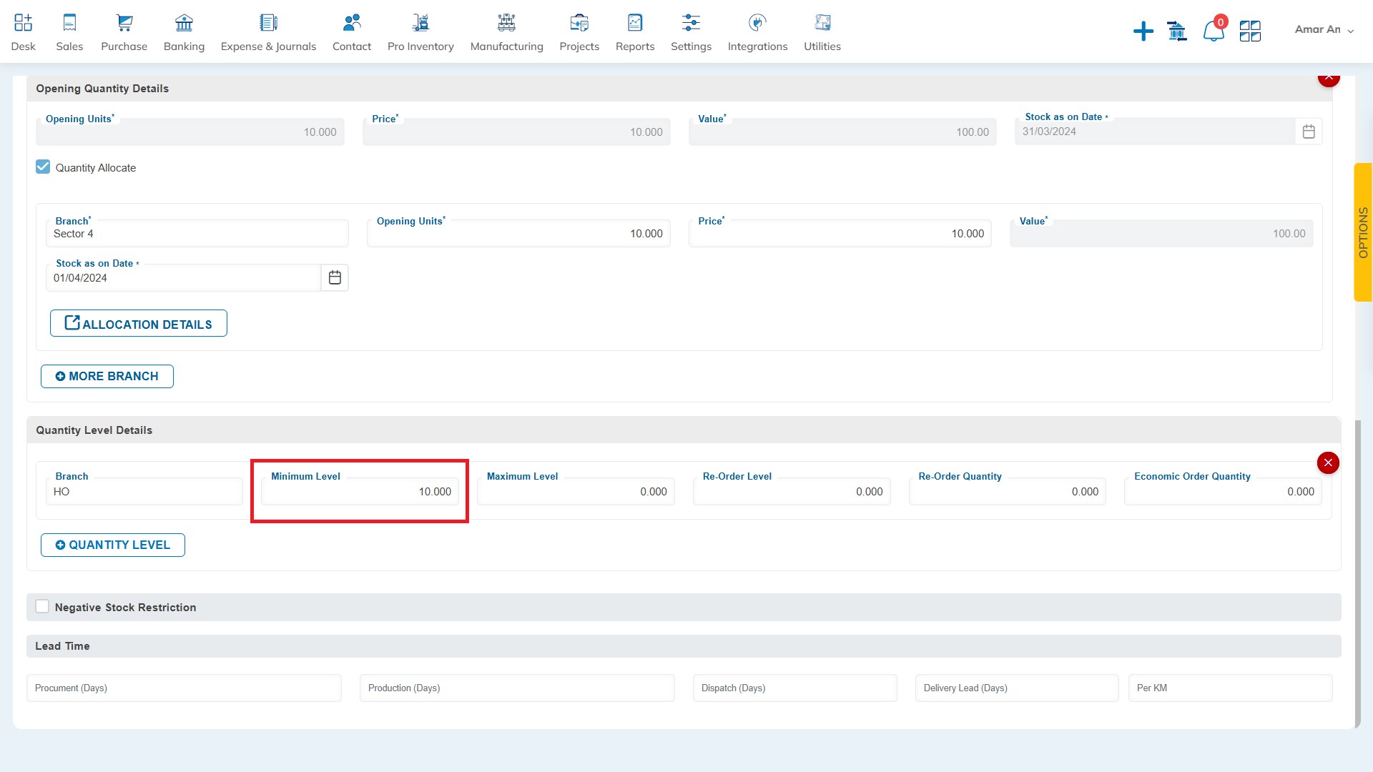Toggle the Quantity Allocate checkbox

(42, 167)
